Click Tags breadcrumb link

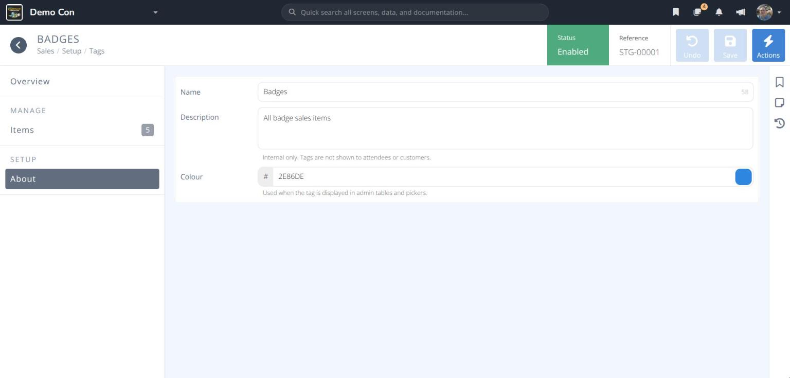[97, 51]
